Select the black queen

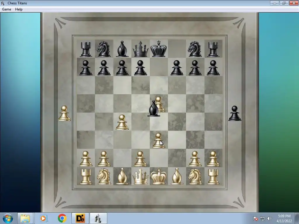point(140,49)
